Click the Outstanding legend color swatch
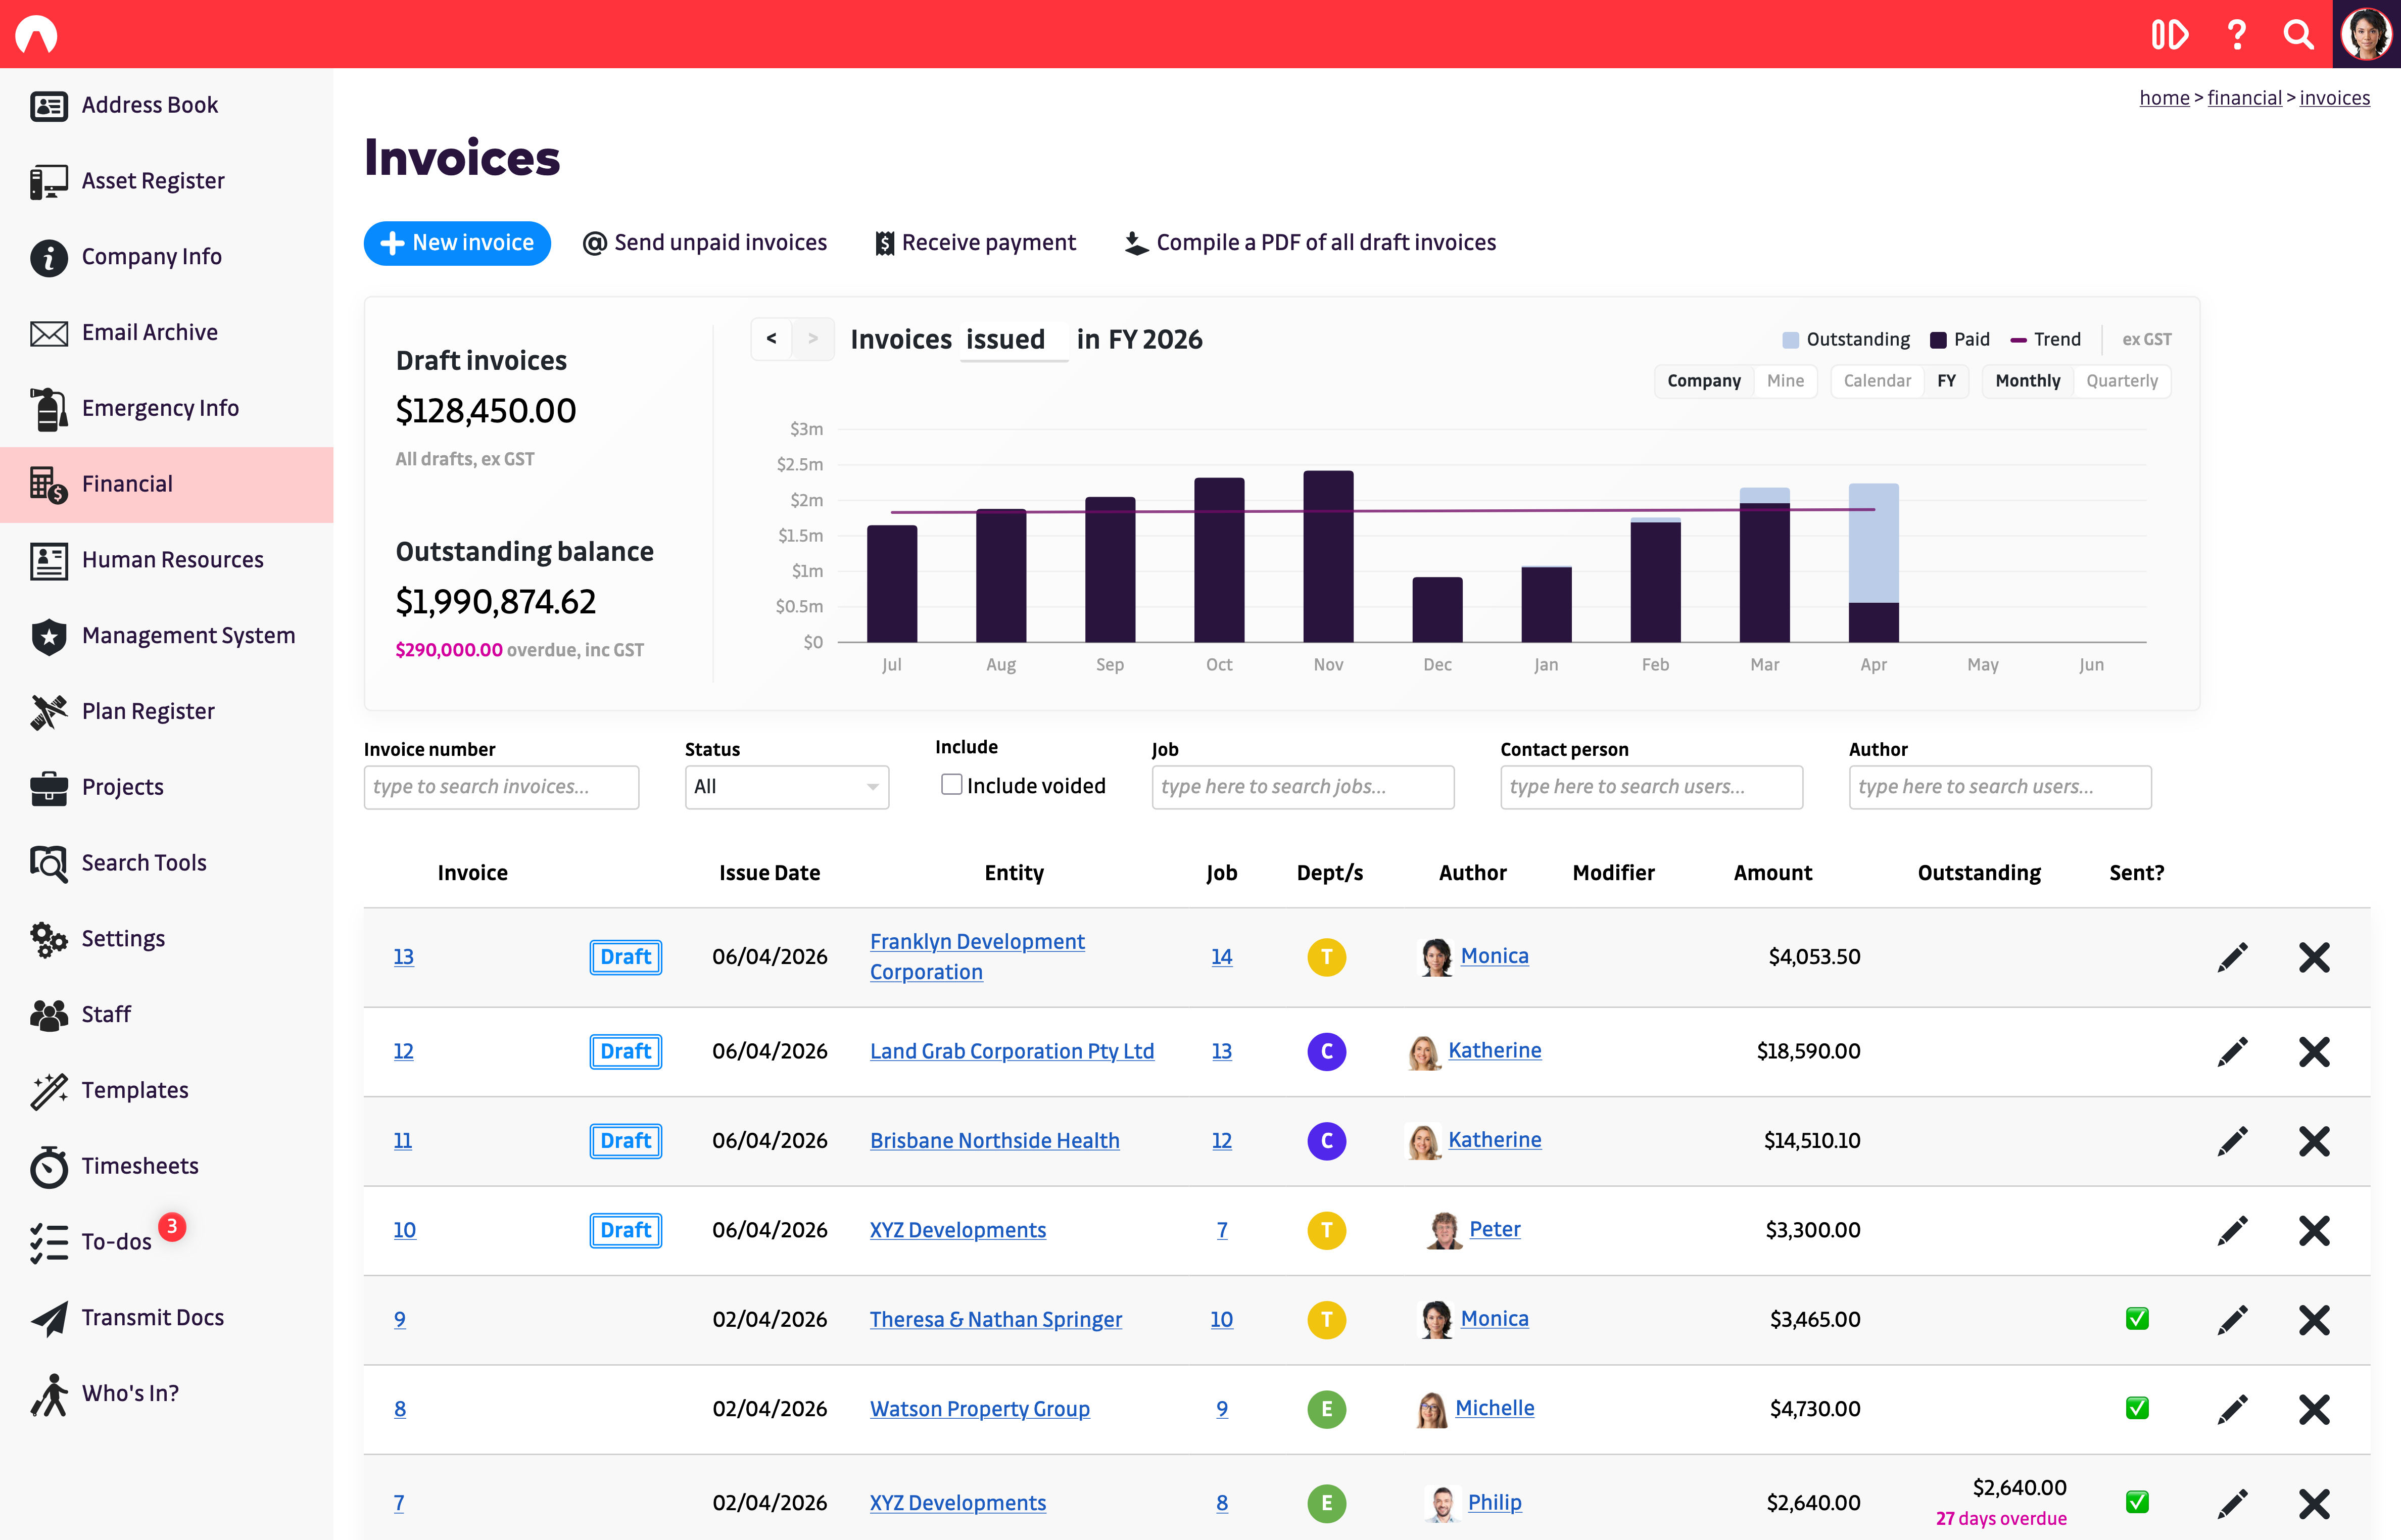The width and height of the screenshot is (2401, 1540). 1790,340
